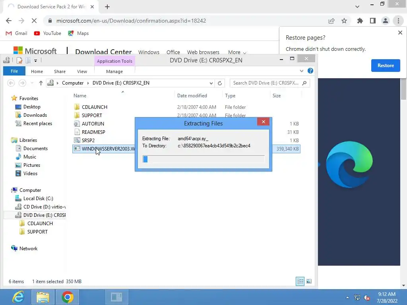
Task: Expand the Explorer ribbon chevron
Action: click(x=301, y=71)
